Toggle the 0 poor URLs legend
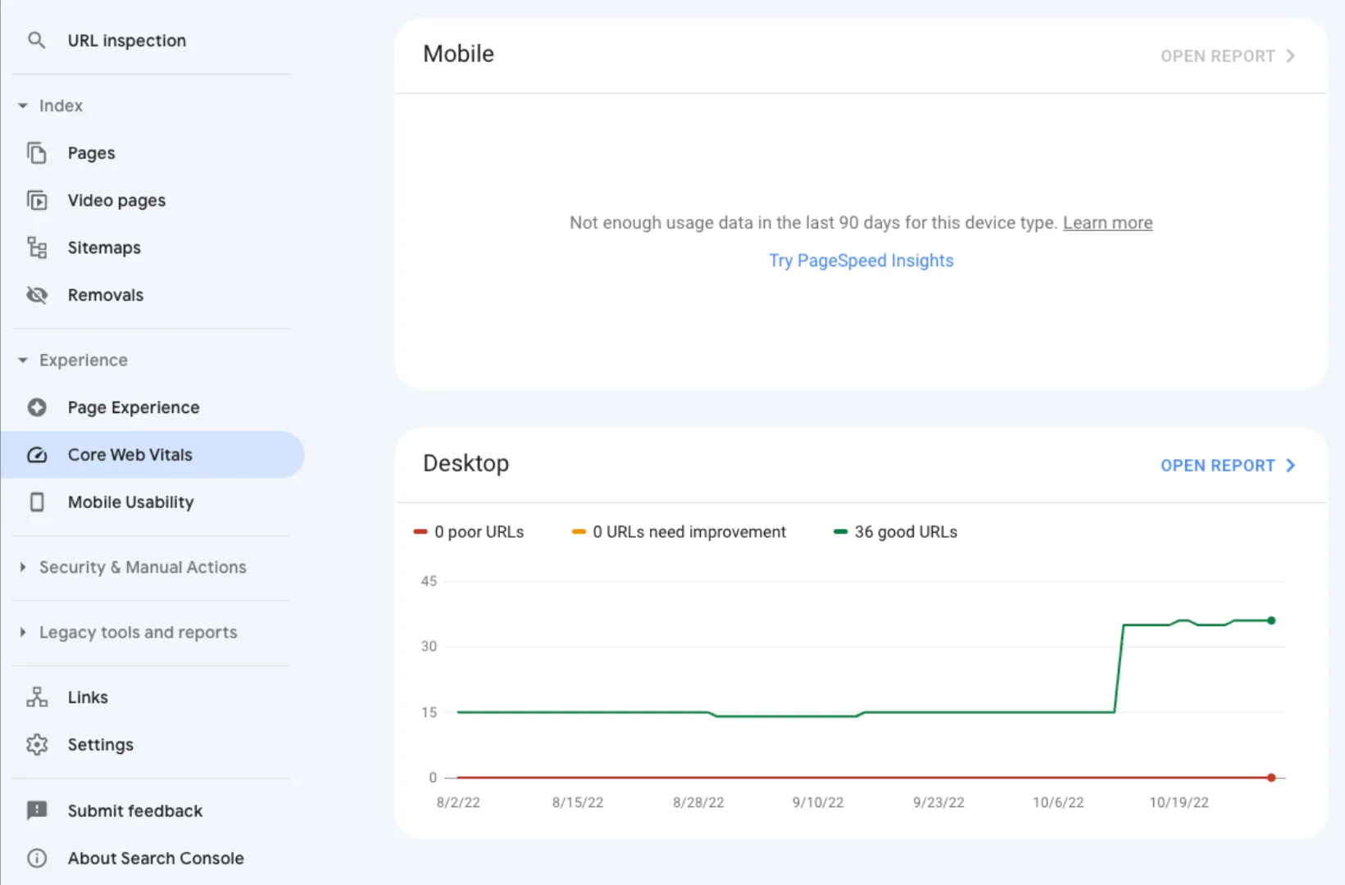Image resolution: width=1345 pixels, height=885 pixels. click(x=469, y=532)
